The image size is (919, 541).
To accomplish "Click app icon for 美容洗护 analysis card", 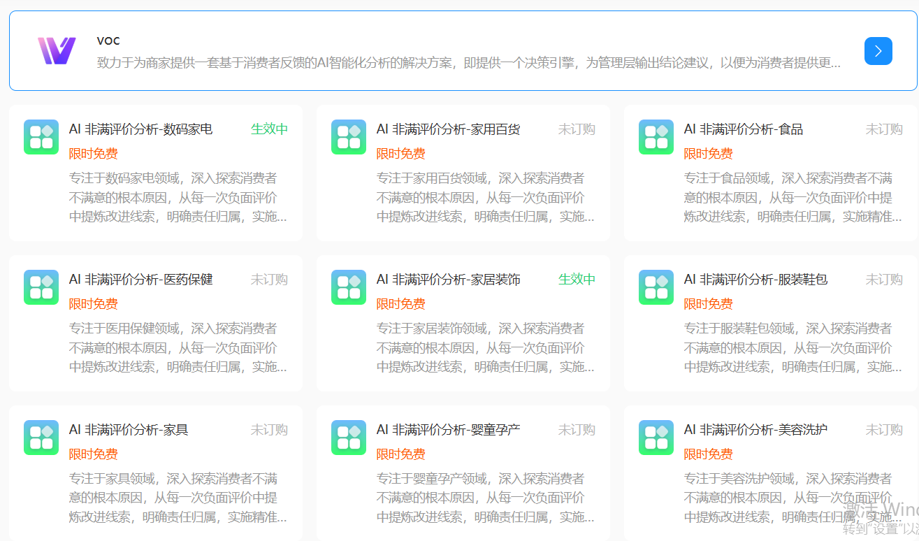I will [656, 438].
